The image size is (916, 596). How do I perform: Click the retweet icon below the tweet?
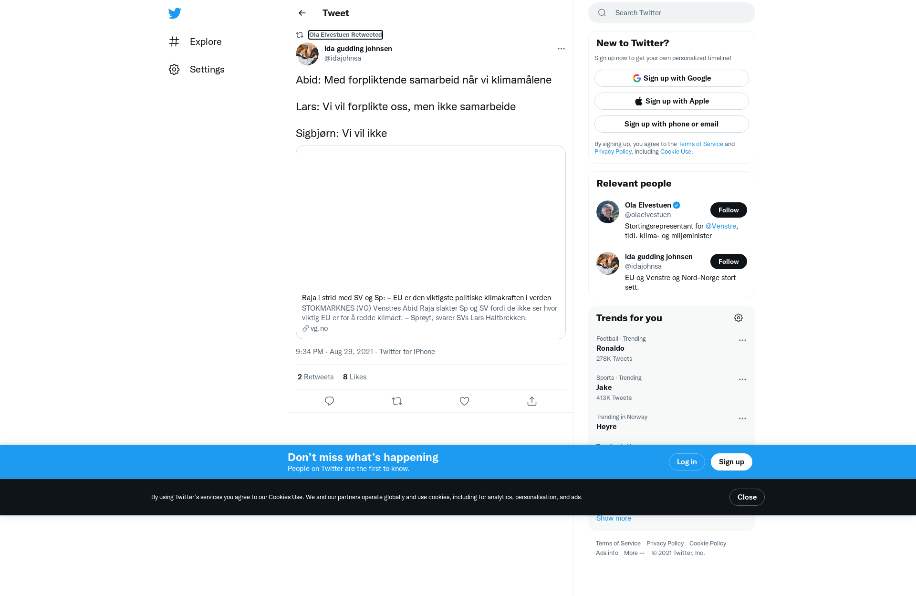397,401
